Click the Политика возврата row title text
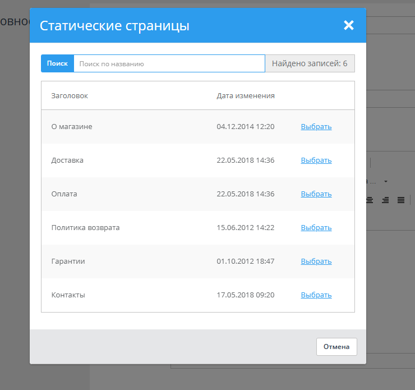 [85, 228]
